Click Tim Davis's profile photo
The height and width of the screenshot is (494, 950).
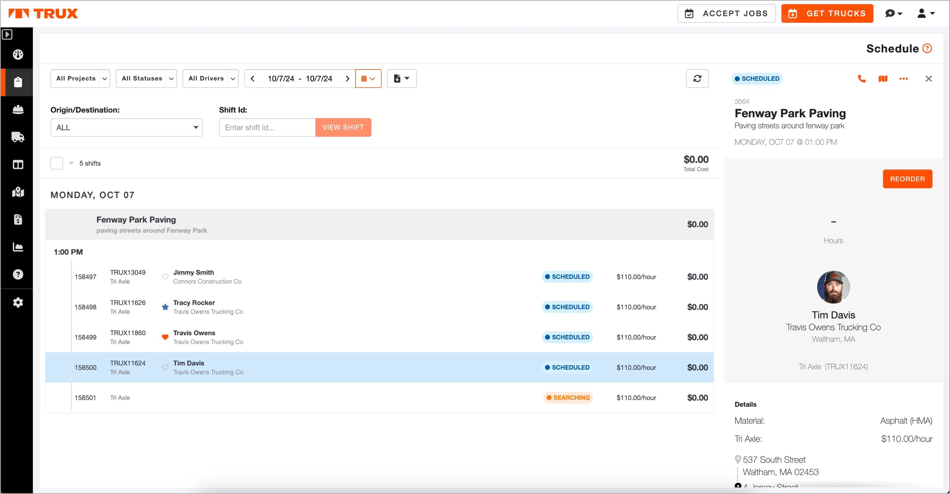coord(833,287)
